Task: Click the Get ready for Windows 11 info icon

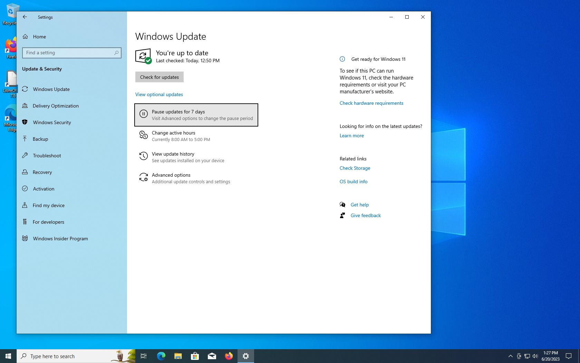Action: click(x=342, y=59)
